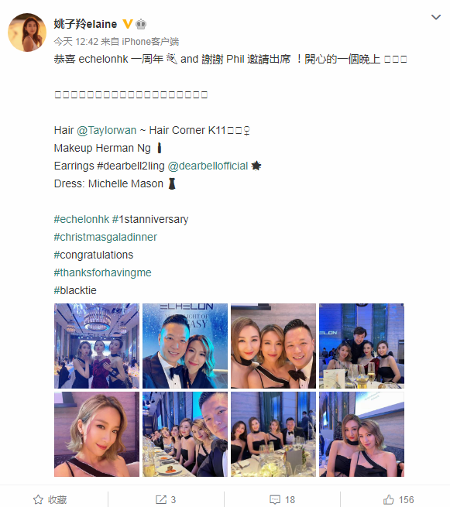
Task: Open the #thanksforhavingme hashtag
Action: [x=102, y=272]
